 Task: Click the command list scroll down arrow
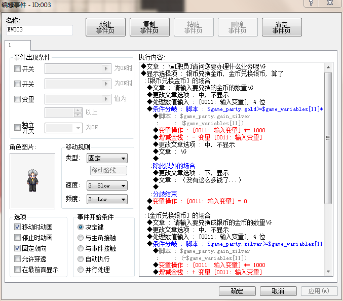(x=328, y=272)
